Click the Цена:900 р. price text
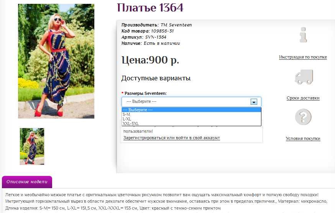 click(150, 60)
